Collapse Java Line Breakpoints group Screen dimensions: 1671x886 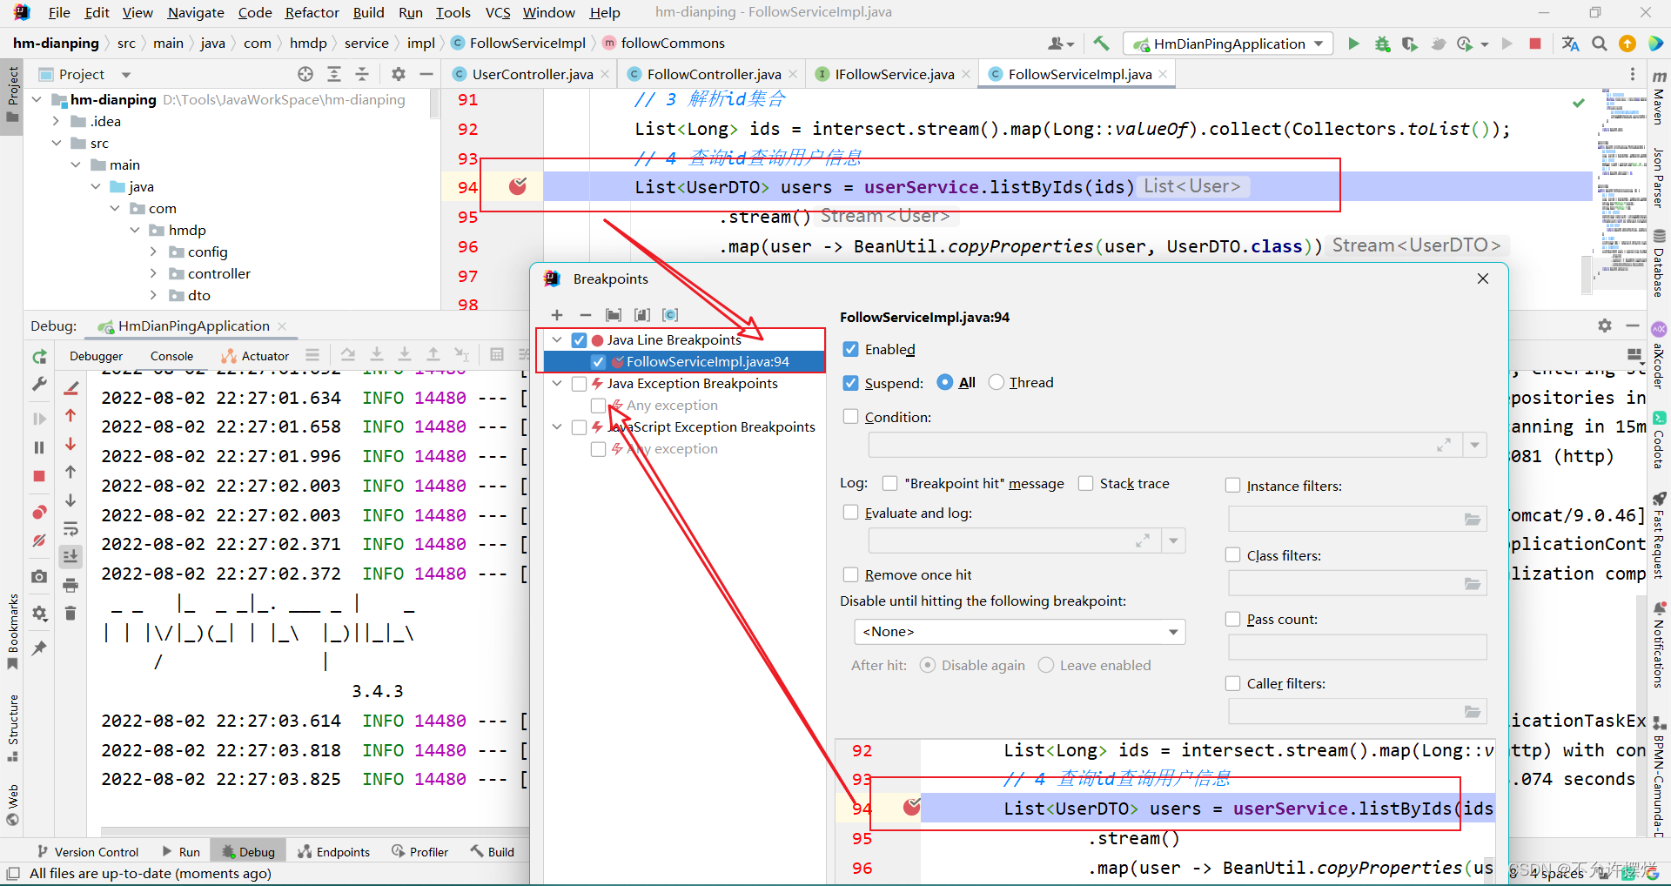click(x=557, y=339)
